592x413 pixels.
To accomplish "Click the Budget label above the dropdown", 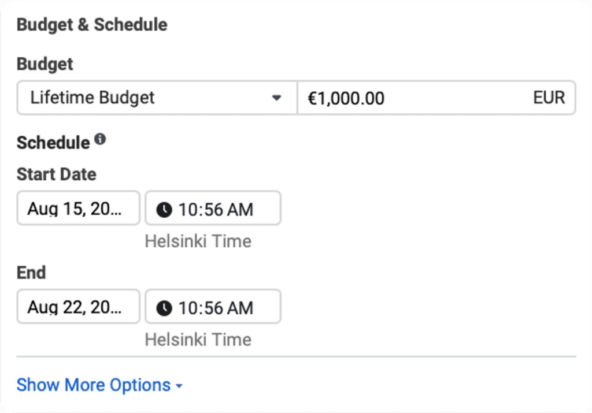I will click(45, 64).
